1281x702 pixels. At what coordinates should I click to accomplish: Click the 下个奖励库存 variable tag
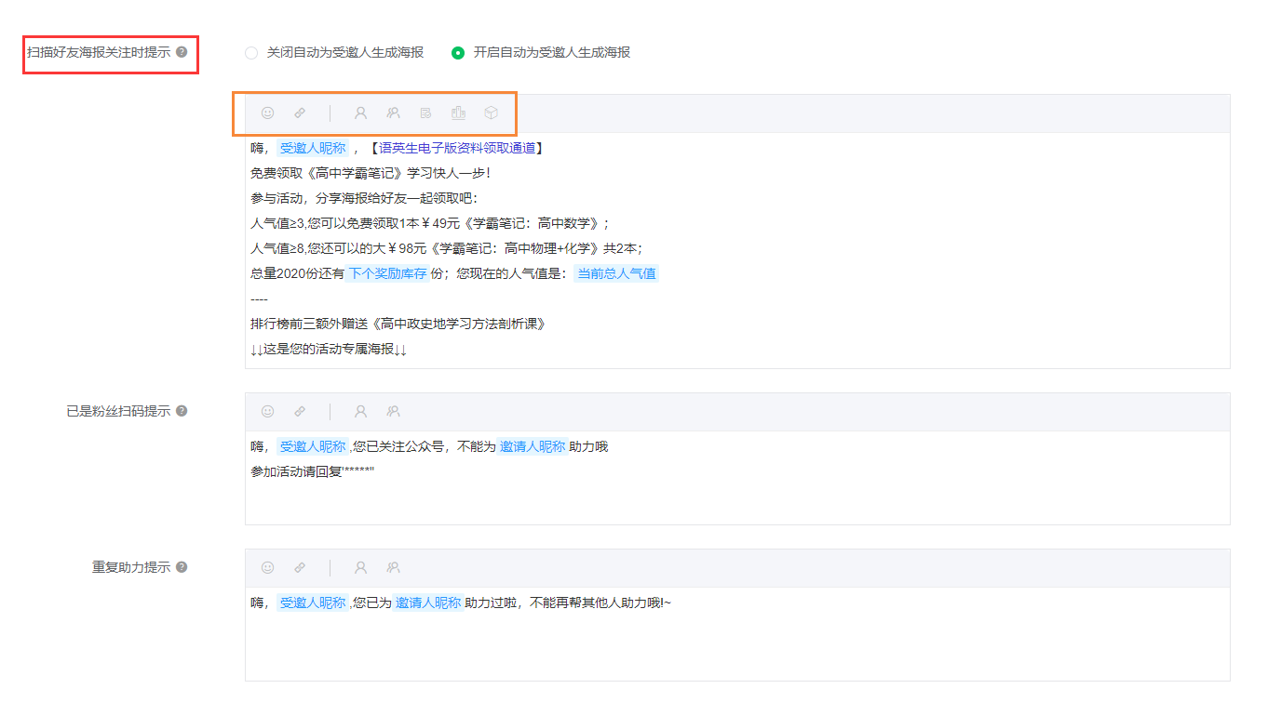[x=387, y=273]
